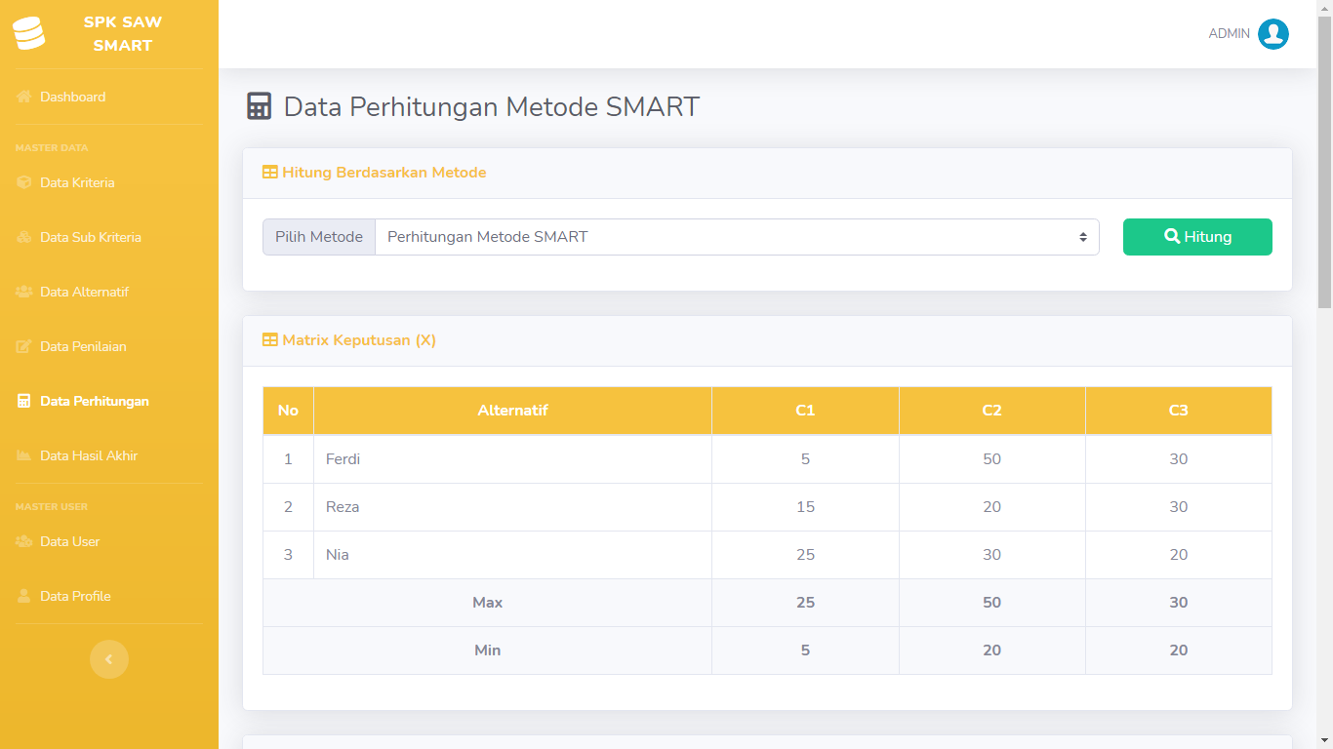Click the Data Profile person icon

[24, 596]
